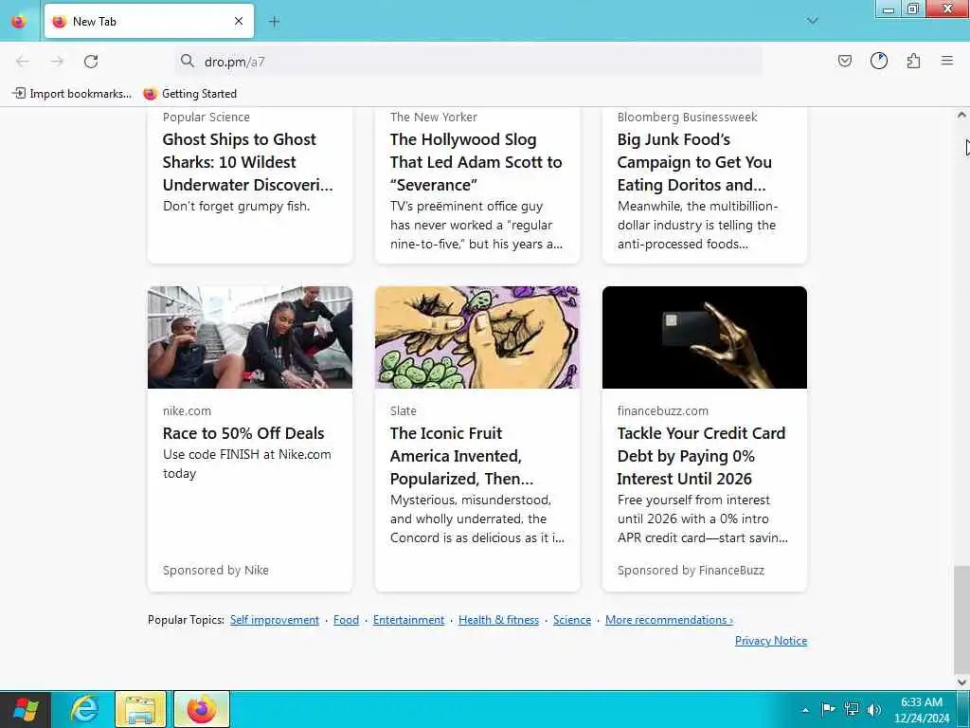970x728 pixels.
Task: Focus the address bar showing dro.pm/a7
Action: tap(468, 62)
